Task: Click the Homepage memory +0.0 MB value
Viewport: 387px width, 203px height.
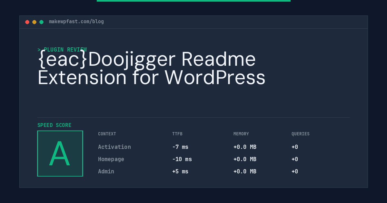Action: (x=245, y=159)
